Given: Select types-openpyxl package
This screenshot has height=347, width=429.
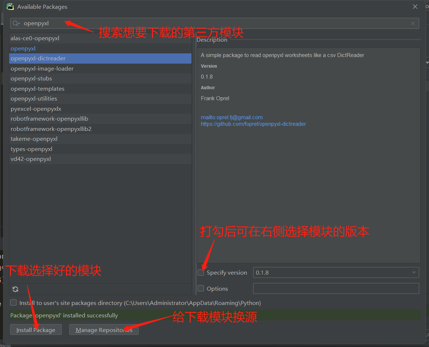Looking at the screenshot, I should [x=100, y=149].
